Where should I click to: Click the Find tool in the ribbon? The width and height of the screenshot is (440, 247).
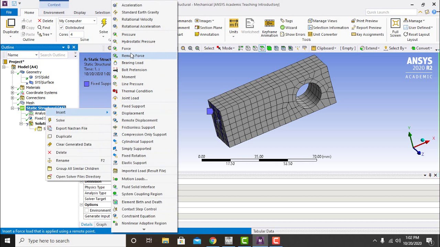pos(44,28)
